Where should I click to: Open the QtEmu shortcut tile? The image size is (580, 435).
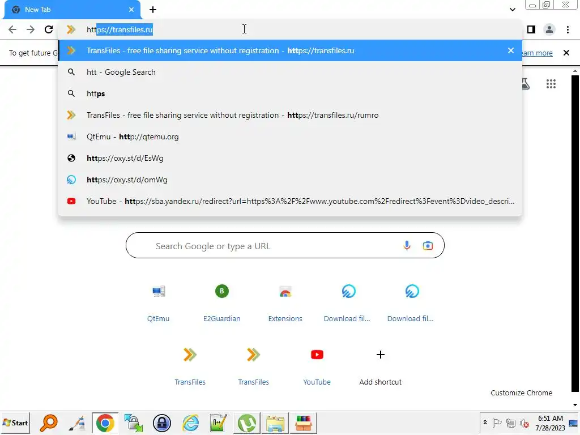click(159, 302)
